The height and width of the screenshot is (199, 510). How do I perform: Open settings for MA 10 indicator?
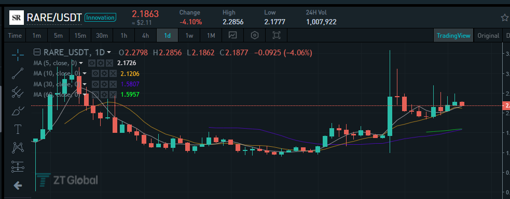(104, 74)
